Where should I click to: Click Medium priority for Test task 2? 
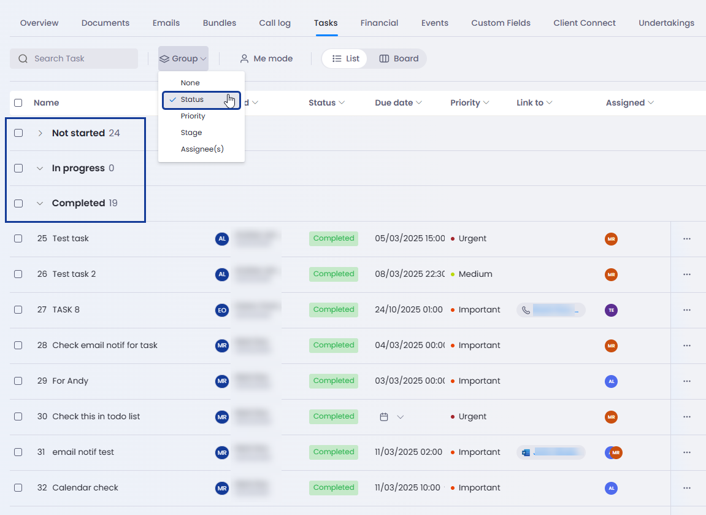click(472, 274)
